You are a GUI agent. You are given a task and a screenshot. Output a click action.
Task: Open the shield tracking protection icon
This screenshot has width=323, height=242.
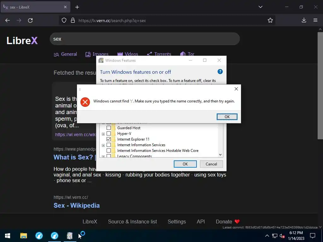click(64, 20)
